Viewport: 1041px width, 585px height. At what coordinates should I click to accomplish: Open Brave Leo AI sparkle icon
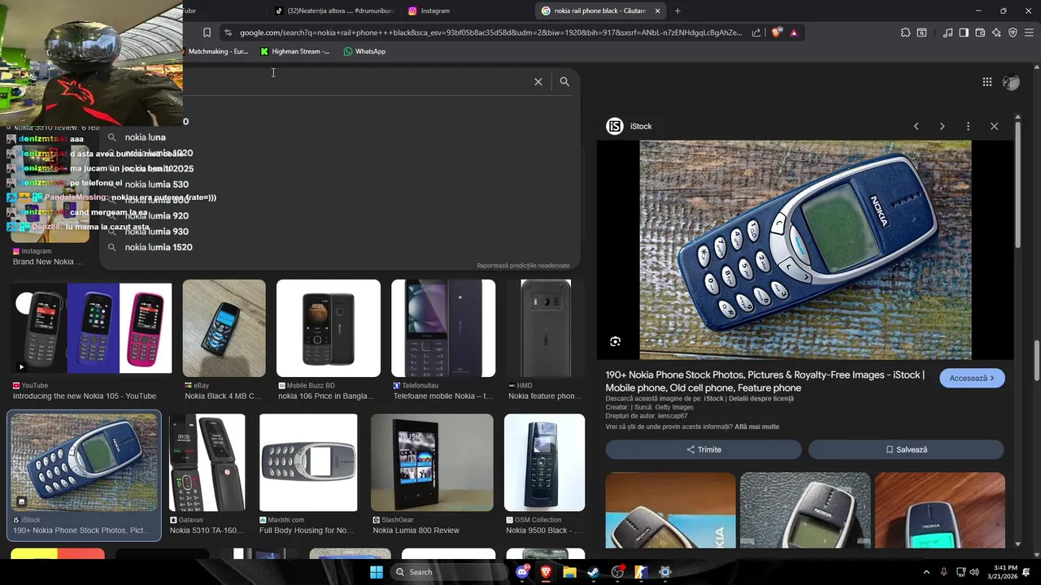[x=996, y=32]
